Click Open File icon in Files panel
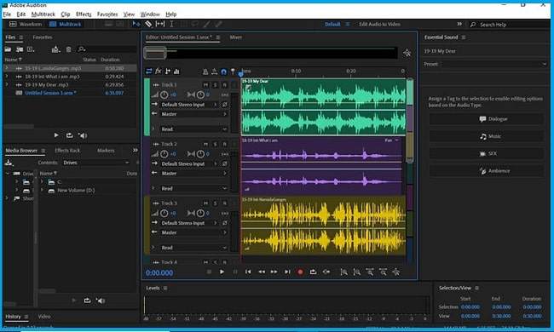This screenshot has width=554, height=332. [x=8, y=49]
